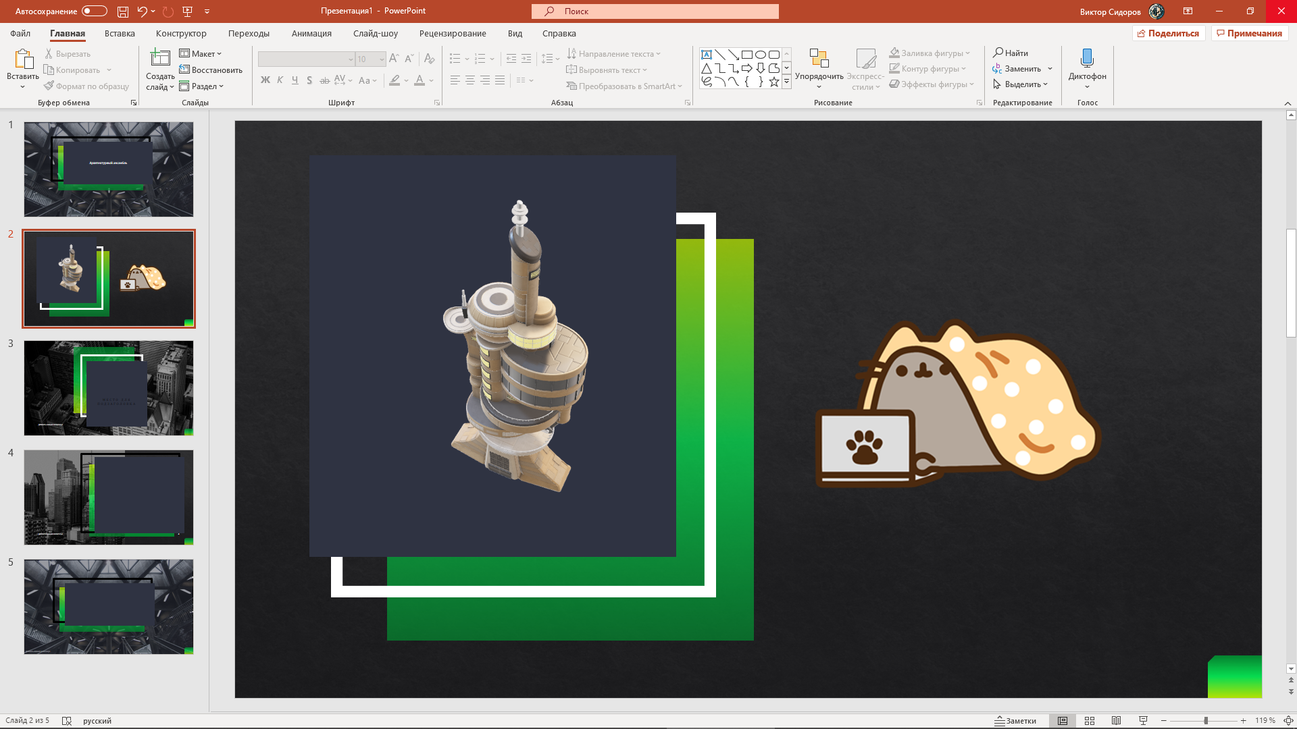Align text right
1297x729 pixels.
(x=485, y=80)
